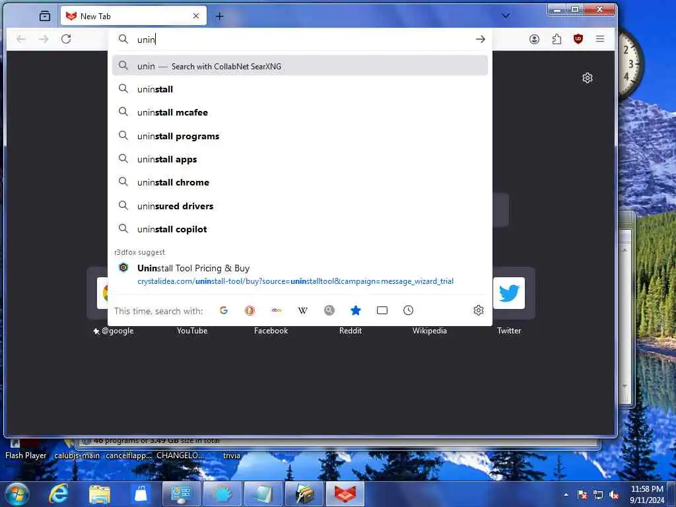
Task: Switch to the r3dfox taskbar button
Action: pos(345,494)
